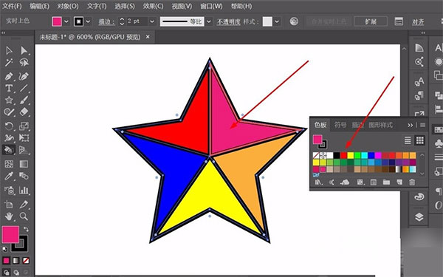Screen dimensions: 443x277
Task: Select the Free Transform tool
Action: (x=24, y=137)
